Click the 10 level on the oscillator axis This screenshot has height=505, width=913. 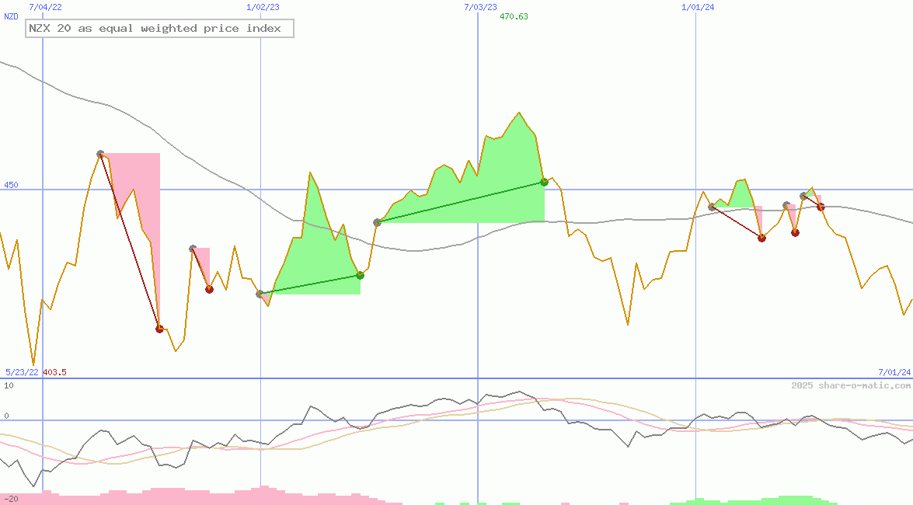click(x=9, y=385)
